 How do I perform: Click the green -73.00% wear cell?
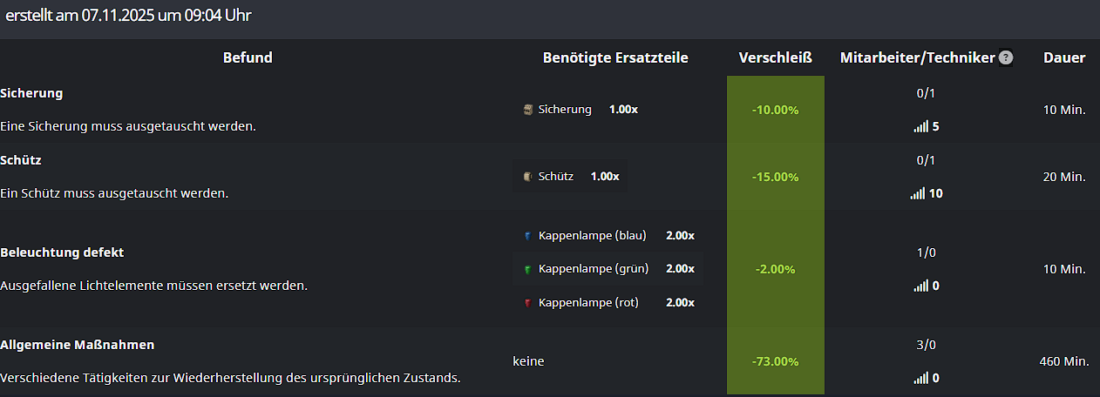[775, 361]
